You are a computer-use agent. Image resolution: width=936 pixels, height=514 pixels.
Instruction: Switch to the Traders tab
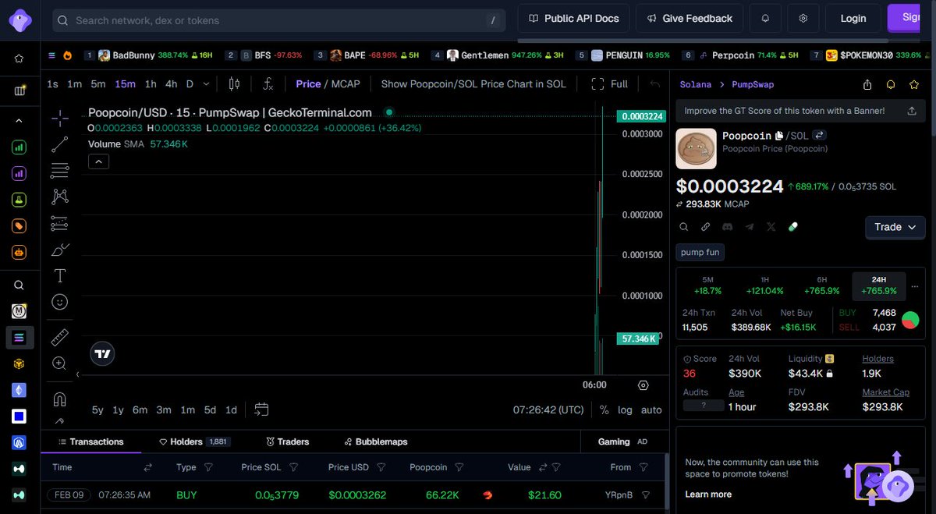(287, 441)
